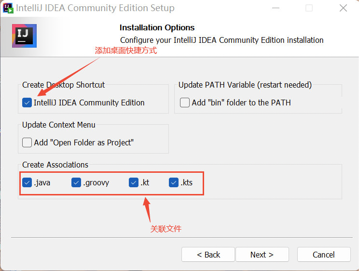The height and width of the screenshot is (271, 359).
Task: Close the setup window
Action: [x=343, y=8]
